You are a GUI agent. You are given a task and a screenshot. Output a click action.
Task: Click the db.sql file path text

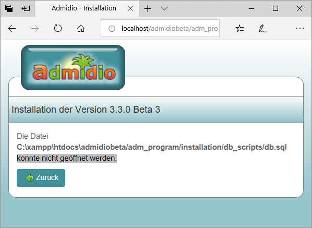tap(152, 147)
